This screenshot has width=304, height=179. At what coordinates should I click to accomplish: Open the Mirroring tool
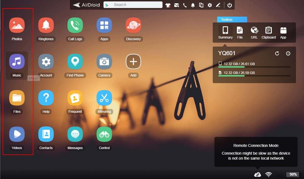point(104,98)
